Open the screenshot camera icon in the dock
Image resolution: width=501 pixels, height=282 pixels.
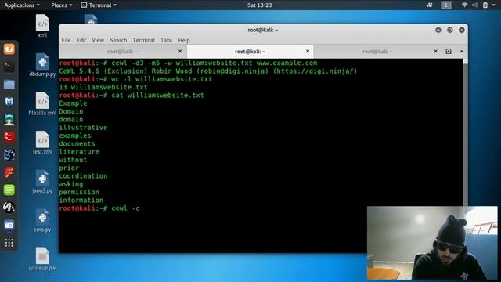9,225
